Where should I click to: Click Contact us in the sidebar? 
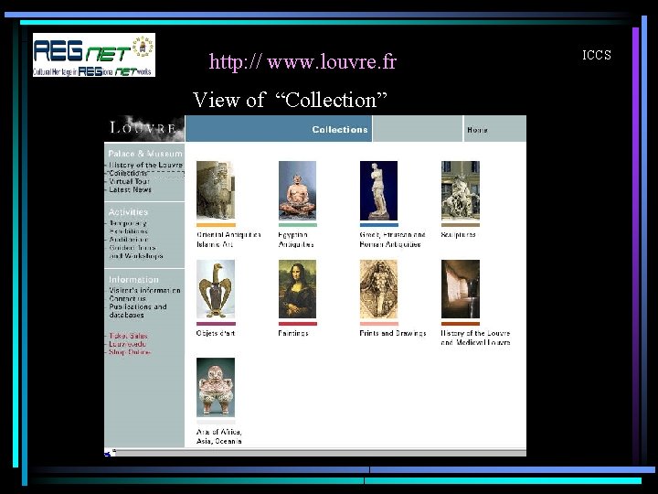click(x=128, y=298)
